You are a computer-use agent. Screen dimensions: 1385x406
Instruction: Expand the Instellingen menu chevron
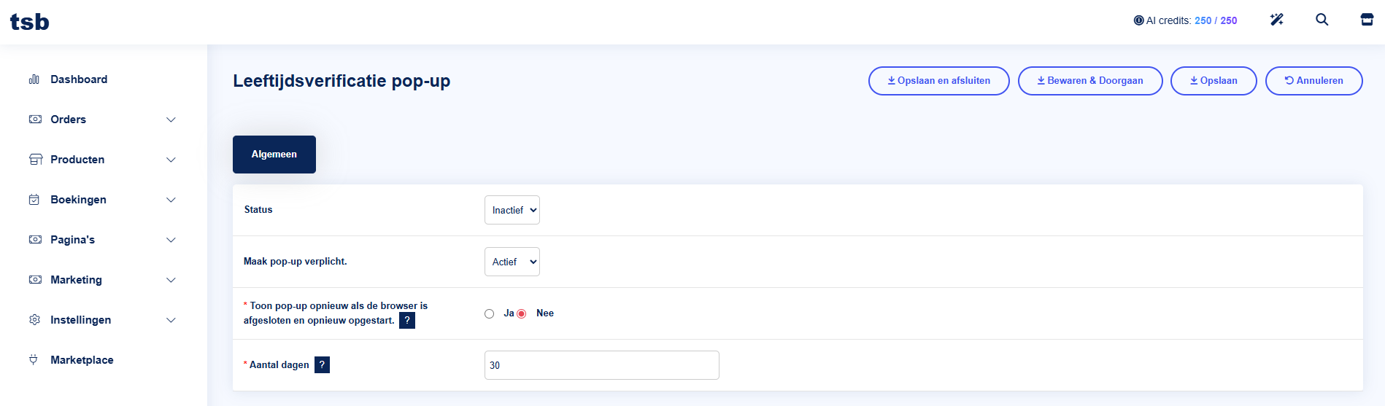[x=171, y=320]
